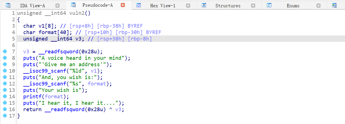Close the Enums tab
This screenshot has height=124, width=345.
coord(318,6)
